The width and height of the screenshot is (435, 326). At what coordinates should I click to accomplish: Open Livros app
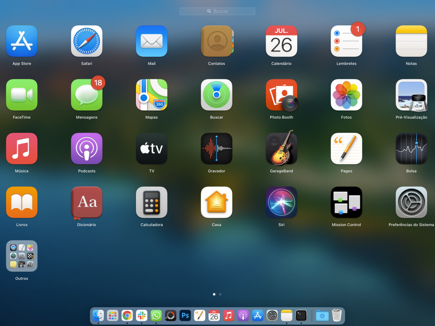coord(22,202)
